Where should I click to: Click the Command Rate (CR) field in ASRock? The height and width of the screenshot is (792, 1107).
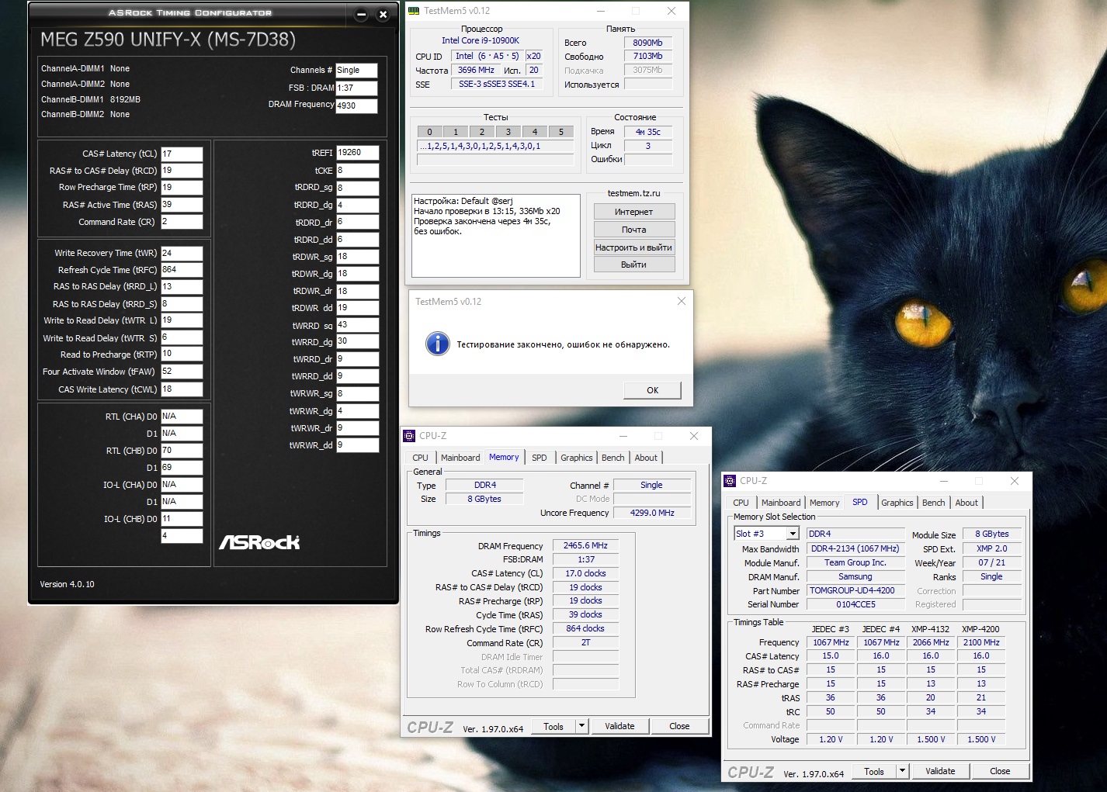coord(182,222)
